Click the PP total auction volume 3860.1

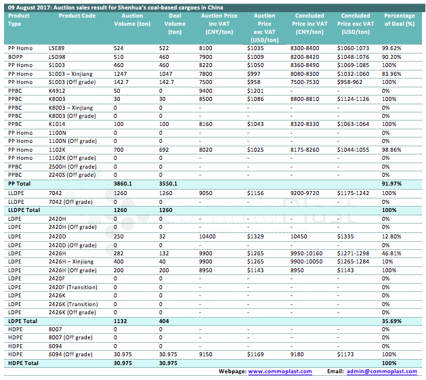click(125, 183)
